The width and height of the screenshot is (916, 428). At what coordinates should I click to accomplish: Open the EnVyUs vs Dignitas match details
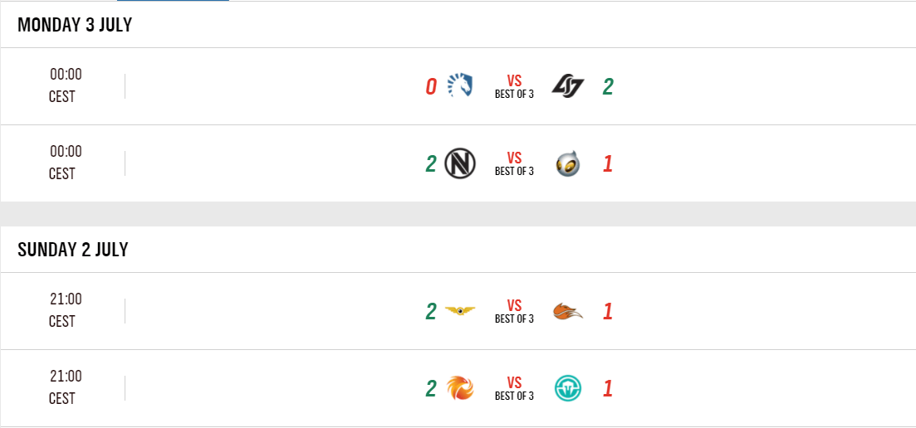[x=514, y=163]
